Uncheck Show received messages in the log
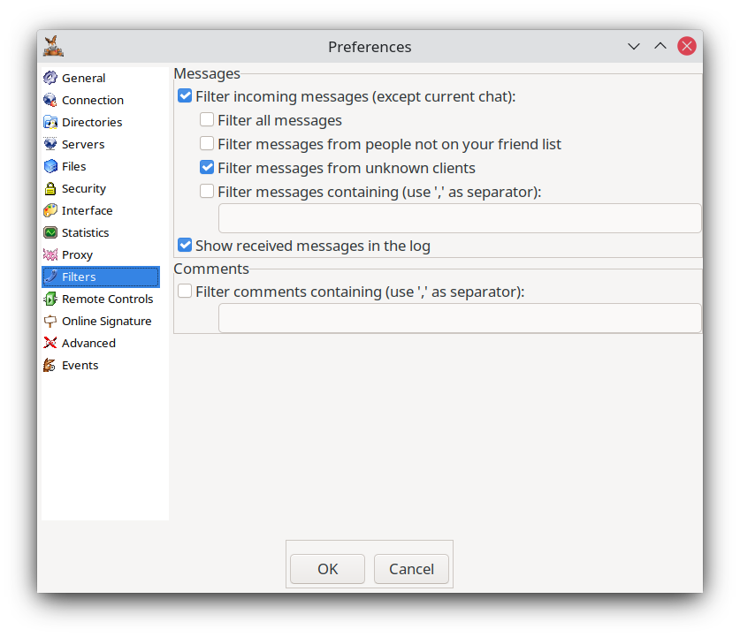Image resolution: width=740 pixels, height=637 pixels. pos(185,246)
